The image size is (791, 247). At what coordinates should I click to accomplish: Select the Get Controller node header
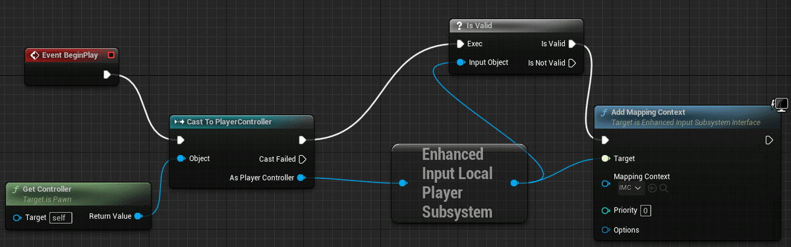tap(78, 193)
